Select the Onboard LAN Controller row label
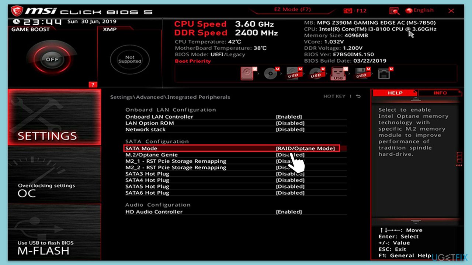 tap(159, 117)
